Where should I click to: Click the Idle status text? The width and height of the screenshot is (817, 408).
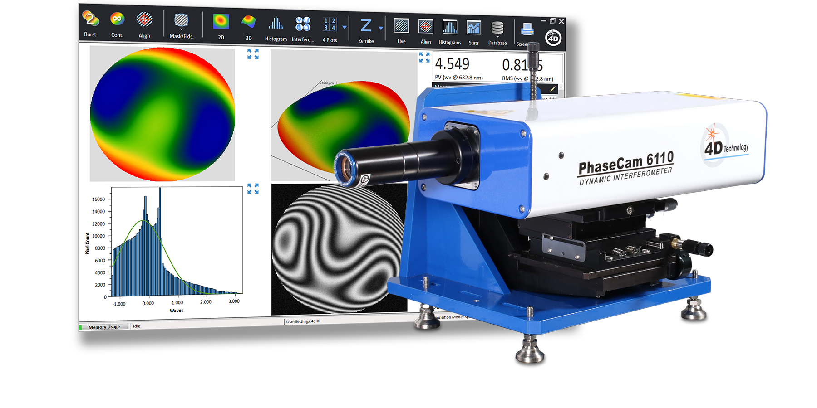[x=137, y=326]
